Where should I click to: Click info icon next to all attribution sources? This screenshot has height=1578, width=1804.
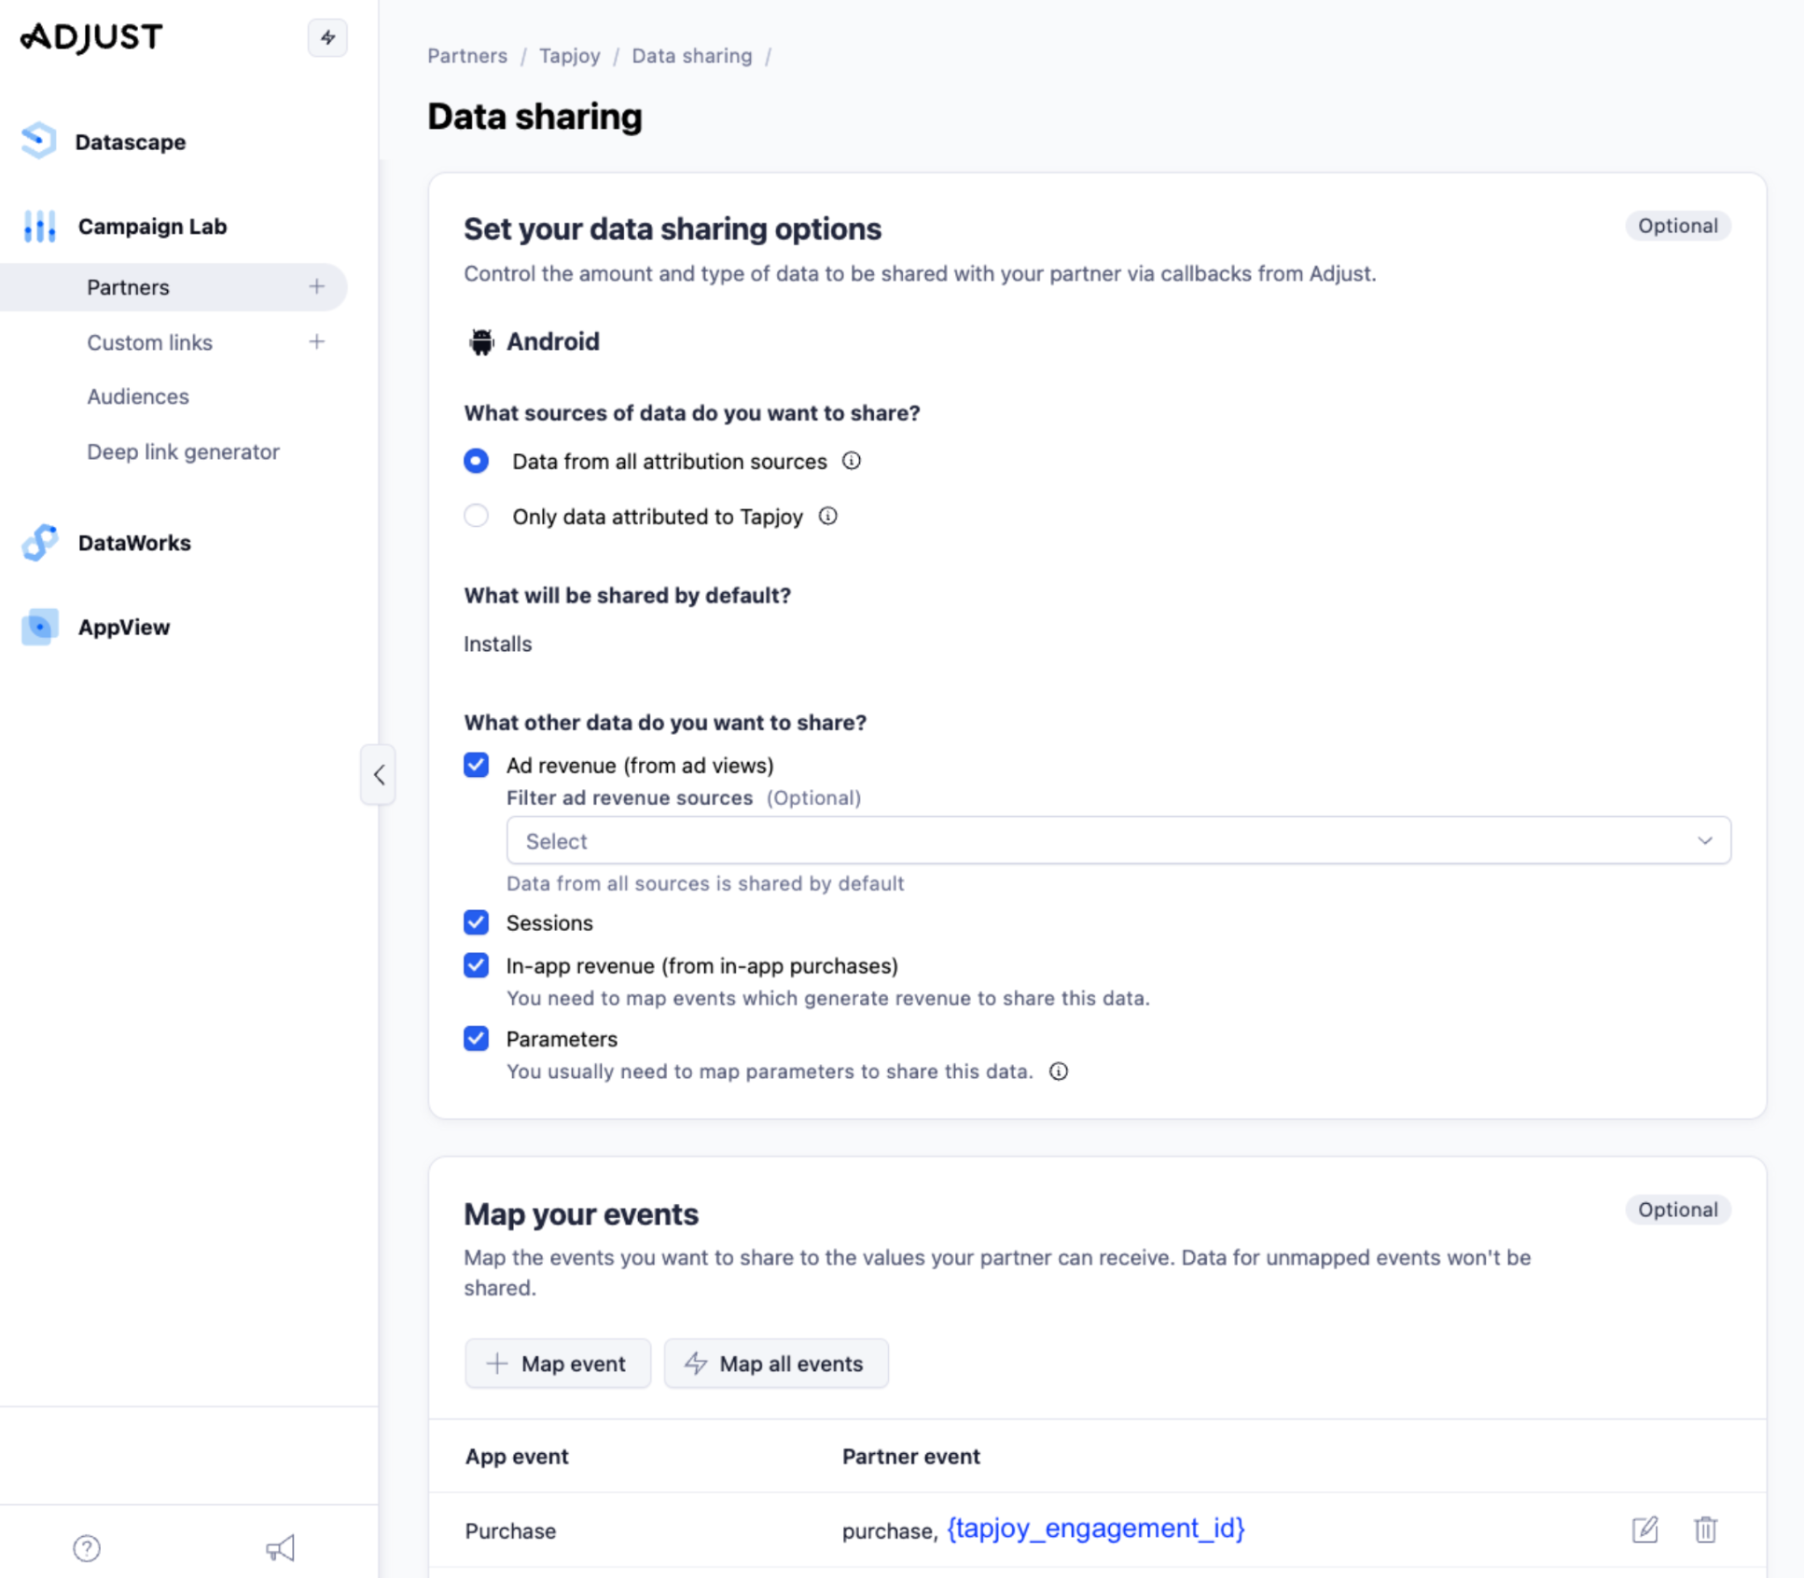(x=852, y=461)
